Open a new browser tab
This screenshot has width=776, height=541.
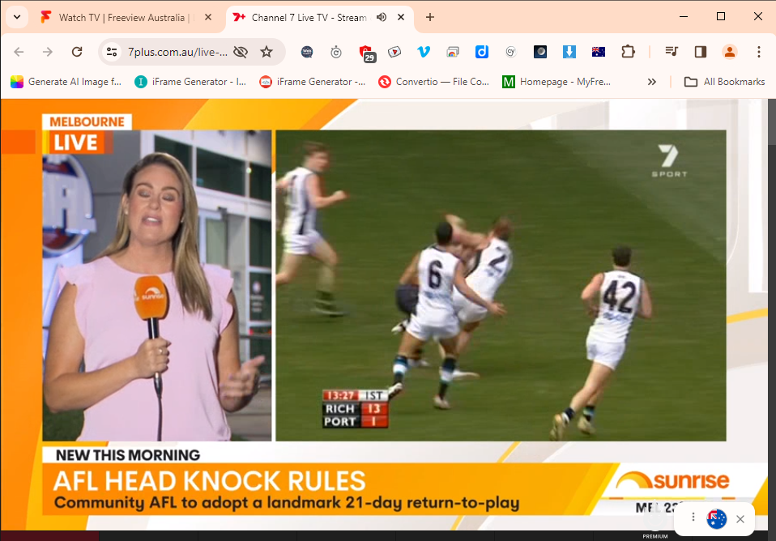(430, 17)
